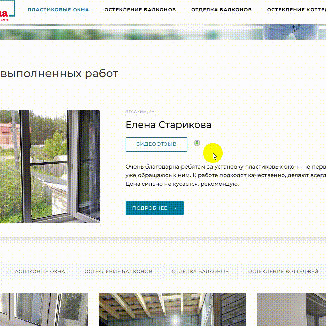Screen dimensions: 326x326
Task: Open the gallery thumbnail of white window frames
Action: 44,309
